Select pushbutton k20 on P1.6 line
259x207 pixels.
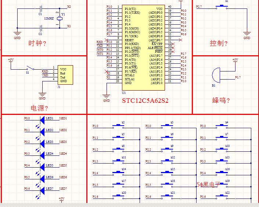pos(118,197)
